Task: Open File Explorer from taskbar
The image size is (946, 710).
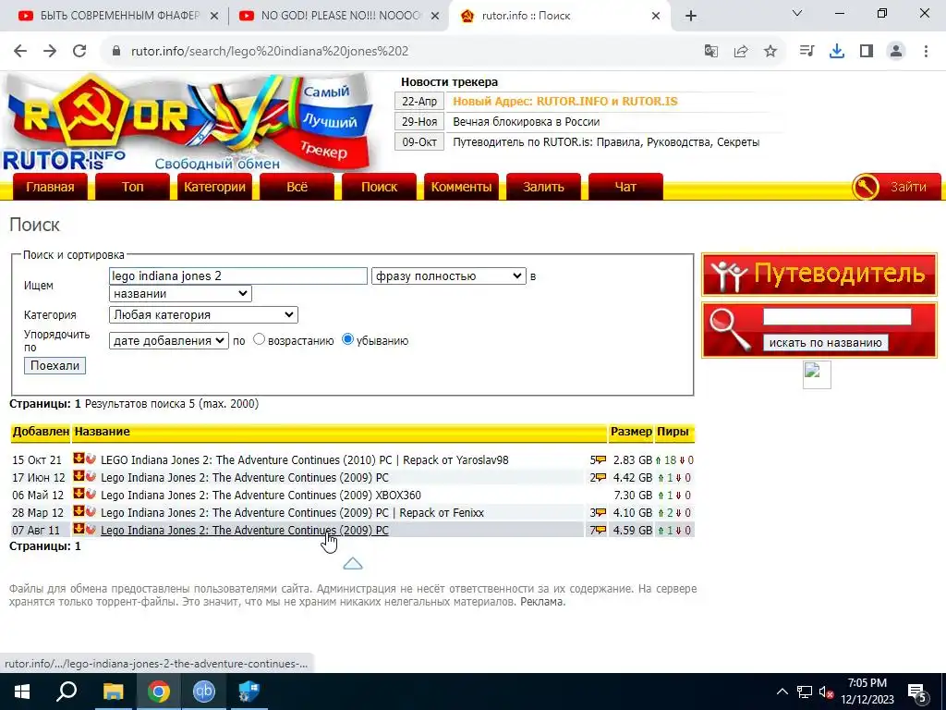Action: point(113,692)
